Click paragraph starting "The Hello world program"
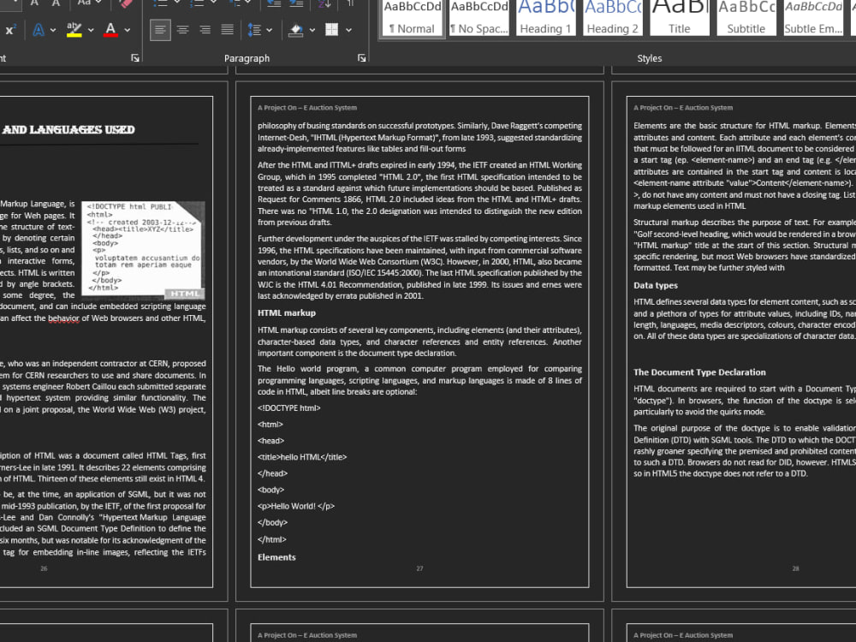The width and height of the screenshot is (856, 642). coord(419,381)
